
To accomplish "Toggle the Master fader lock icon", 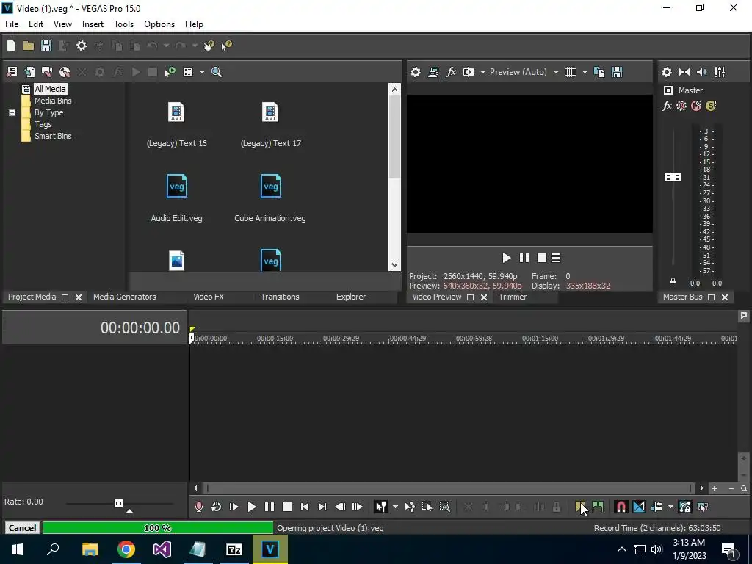I will [x=673, y=281].
